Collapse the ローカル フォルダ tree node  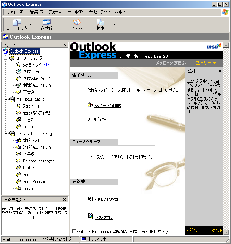click(5, 58)
